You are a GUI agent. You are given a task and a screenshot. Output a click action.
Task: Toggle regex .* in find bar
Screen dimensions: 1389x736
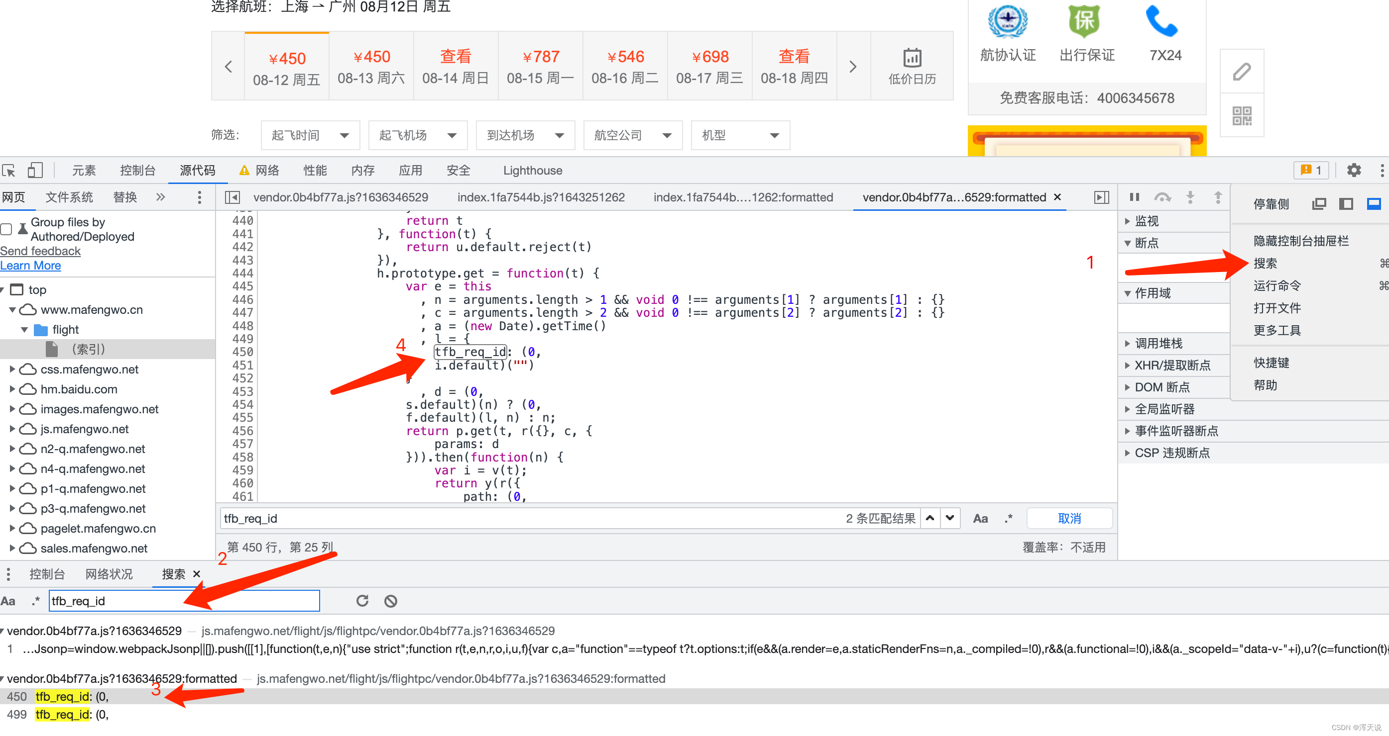tap(1008, 518)
